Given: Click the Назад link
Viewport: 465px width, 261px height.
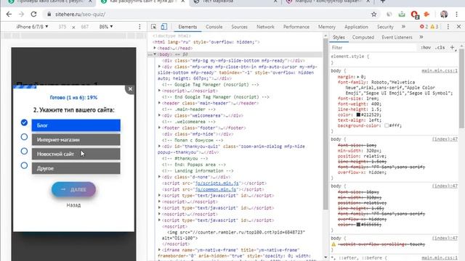Looking at the screenshot, I should coord(73,204).
